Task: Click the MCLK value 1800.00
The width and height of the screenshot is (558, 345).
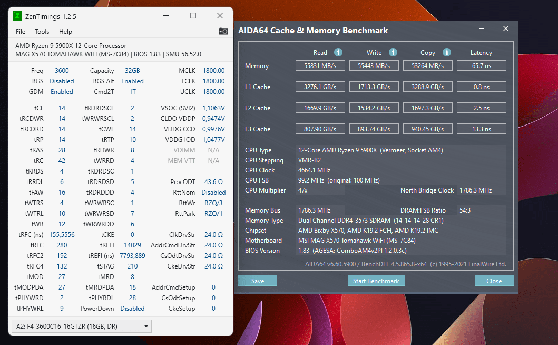Action: [x=213, y=71]
